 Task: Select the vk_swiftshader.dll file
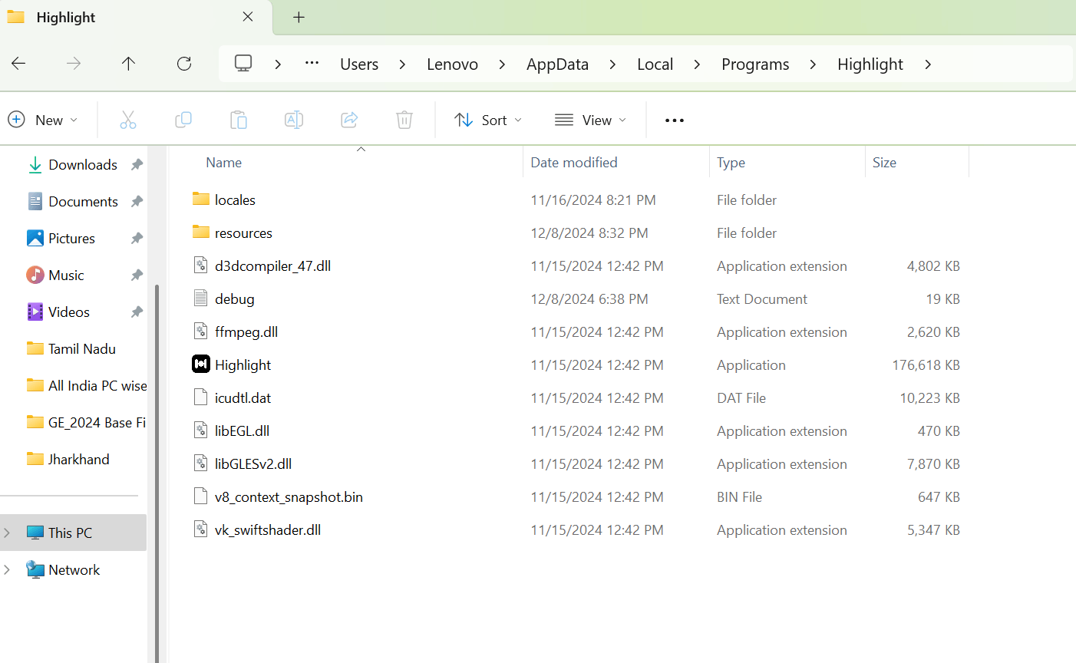268,529
